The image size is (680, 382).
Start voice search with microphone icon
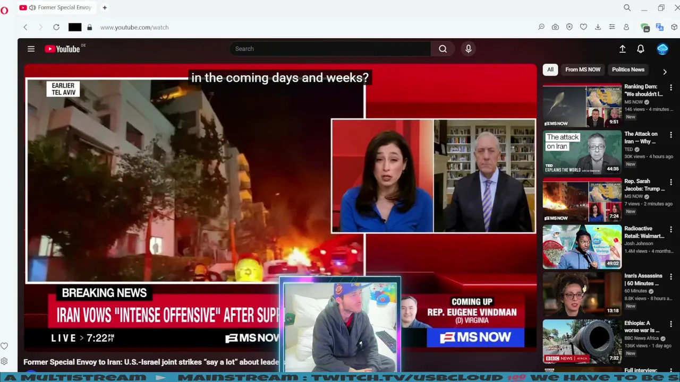coord(468,49)
